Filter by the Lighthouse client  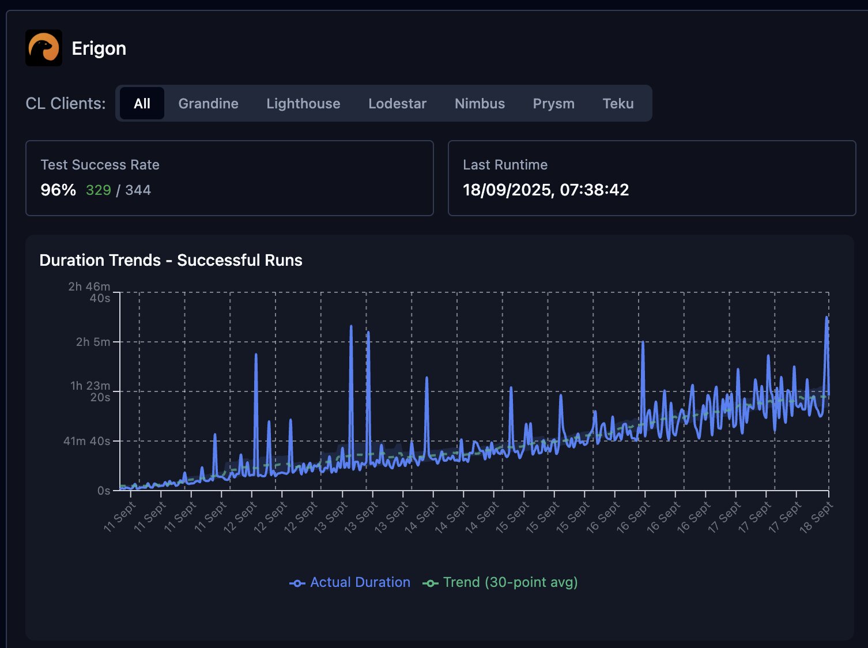click(x=303, y=104)
